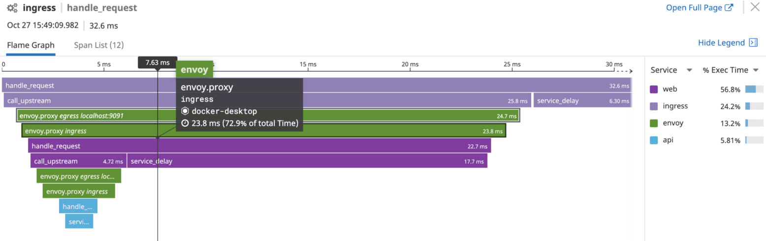766x241 pixels.
Task: Collapse the legend using the panel arrow icon
Action: (x=753, y=43)
